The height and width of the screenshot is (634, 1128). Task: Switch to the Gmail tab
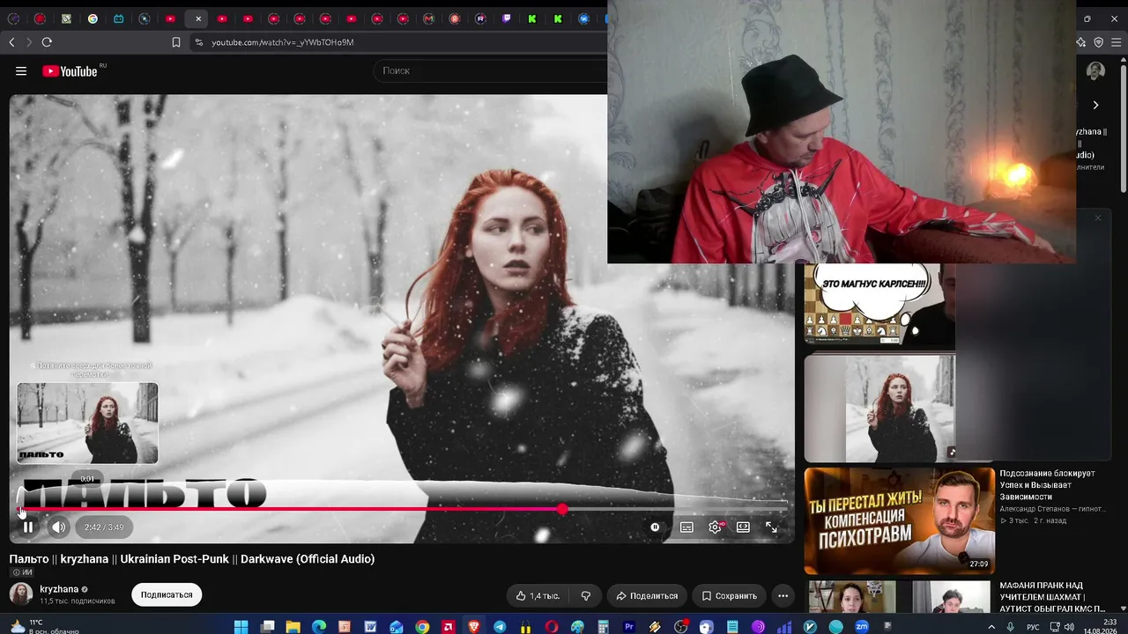[429, 18]
